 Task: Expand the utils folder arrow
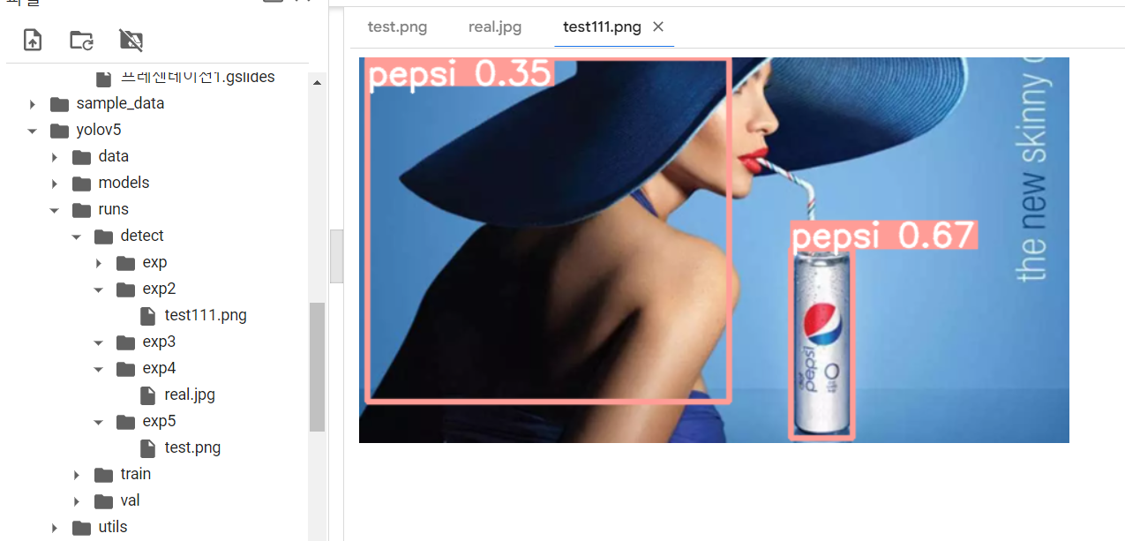pos(55,528)
